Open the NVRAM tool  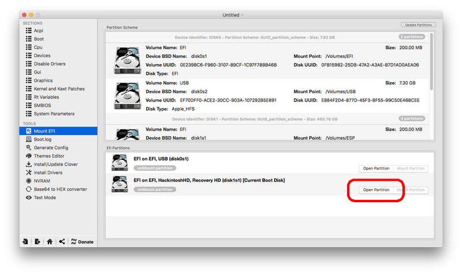coord(42,181)
